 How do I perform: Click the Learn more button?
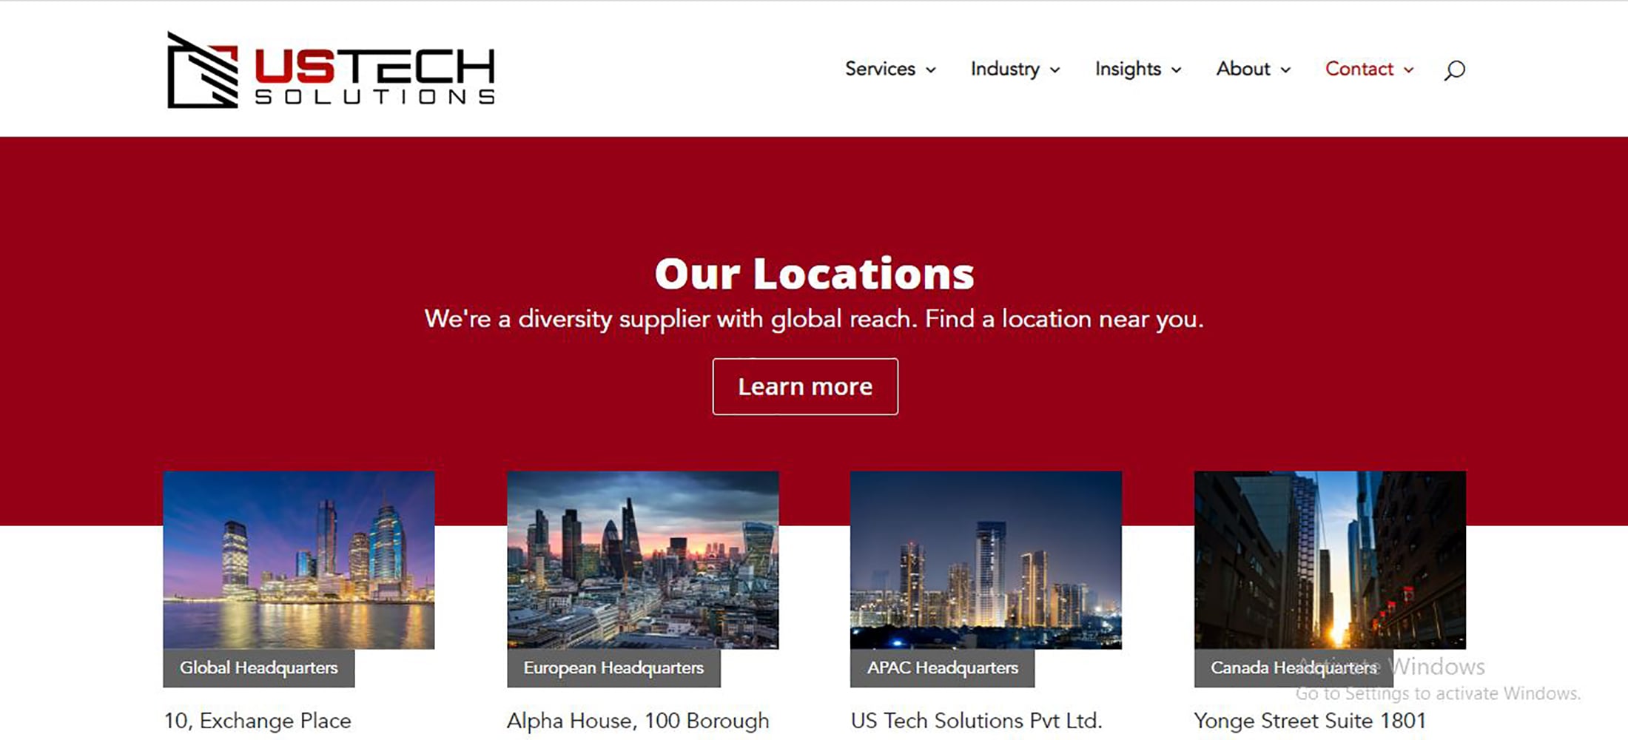click(x=805, y=386)
